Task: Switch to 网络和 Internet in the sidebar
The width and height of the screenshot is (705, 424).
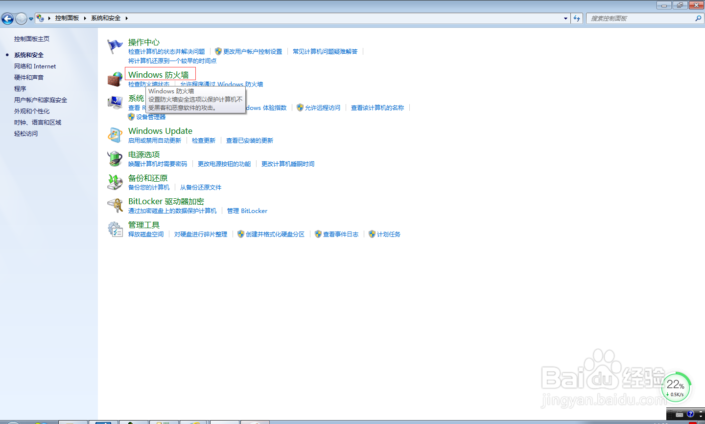Action: (x=34, y=66)
